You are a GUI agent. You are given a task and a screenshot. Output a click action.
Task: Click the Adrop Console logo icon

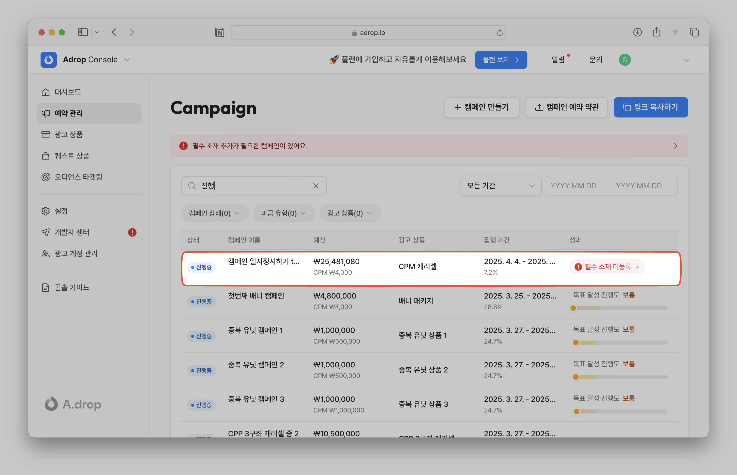[x=48, y=60]
